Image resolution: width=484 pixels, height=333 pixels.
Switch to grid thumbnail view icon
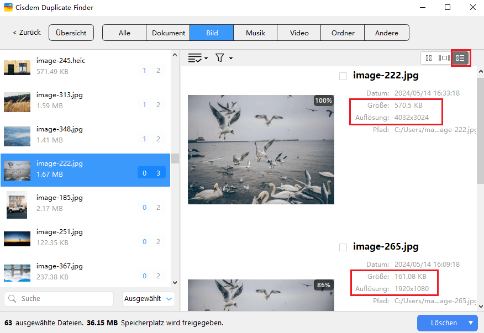428,58
